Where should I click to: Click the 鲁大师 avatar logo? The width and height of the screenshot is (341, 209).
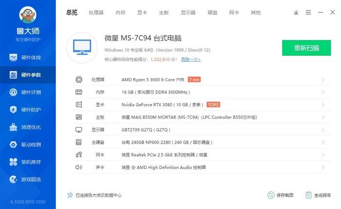tap(28, 15)
